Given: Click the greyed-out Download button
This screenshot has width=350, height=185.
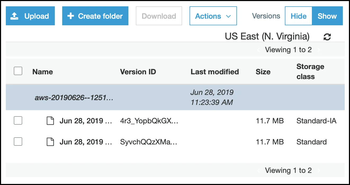Looking at the screenshot, I should pos(159,16).
